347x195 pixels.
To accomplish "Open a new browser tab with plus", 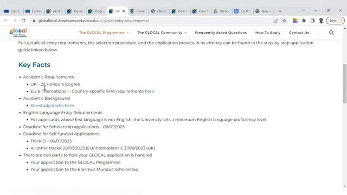I will click(280, 11).
